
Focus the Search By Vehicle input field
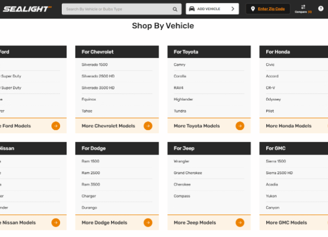[121, 9]
